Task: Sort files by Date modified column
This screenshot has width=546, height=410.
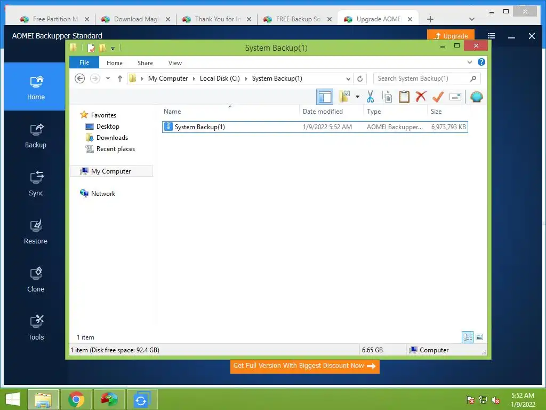Action: 331,112
